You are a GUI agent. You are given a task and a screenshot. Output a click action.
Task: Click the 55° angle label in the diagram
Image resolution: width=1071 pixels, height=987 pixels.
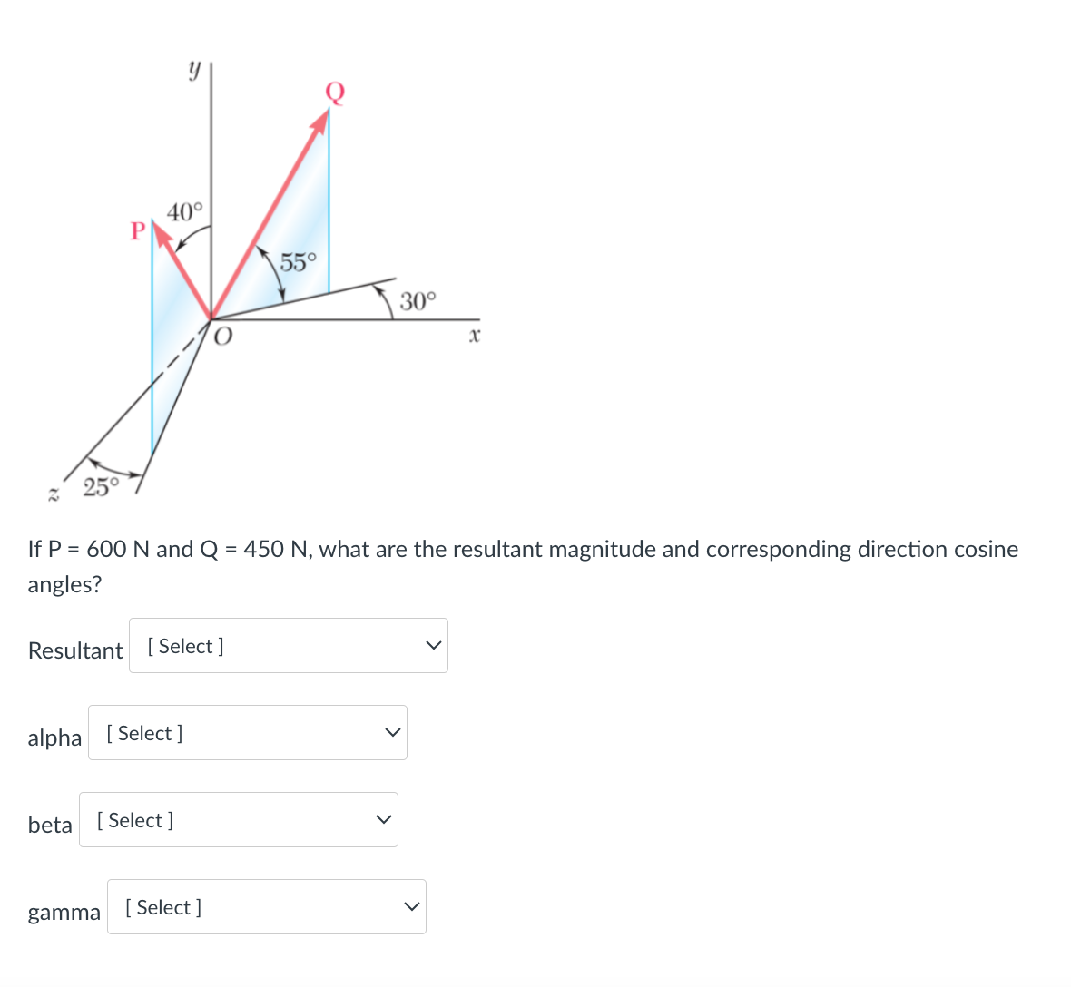pos(299,260)
